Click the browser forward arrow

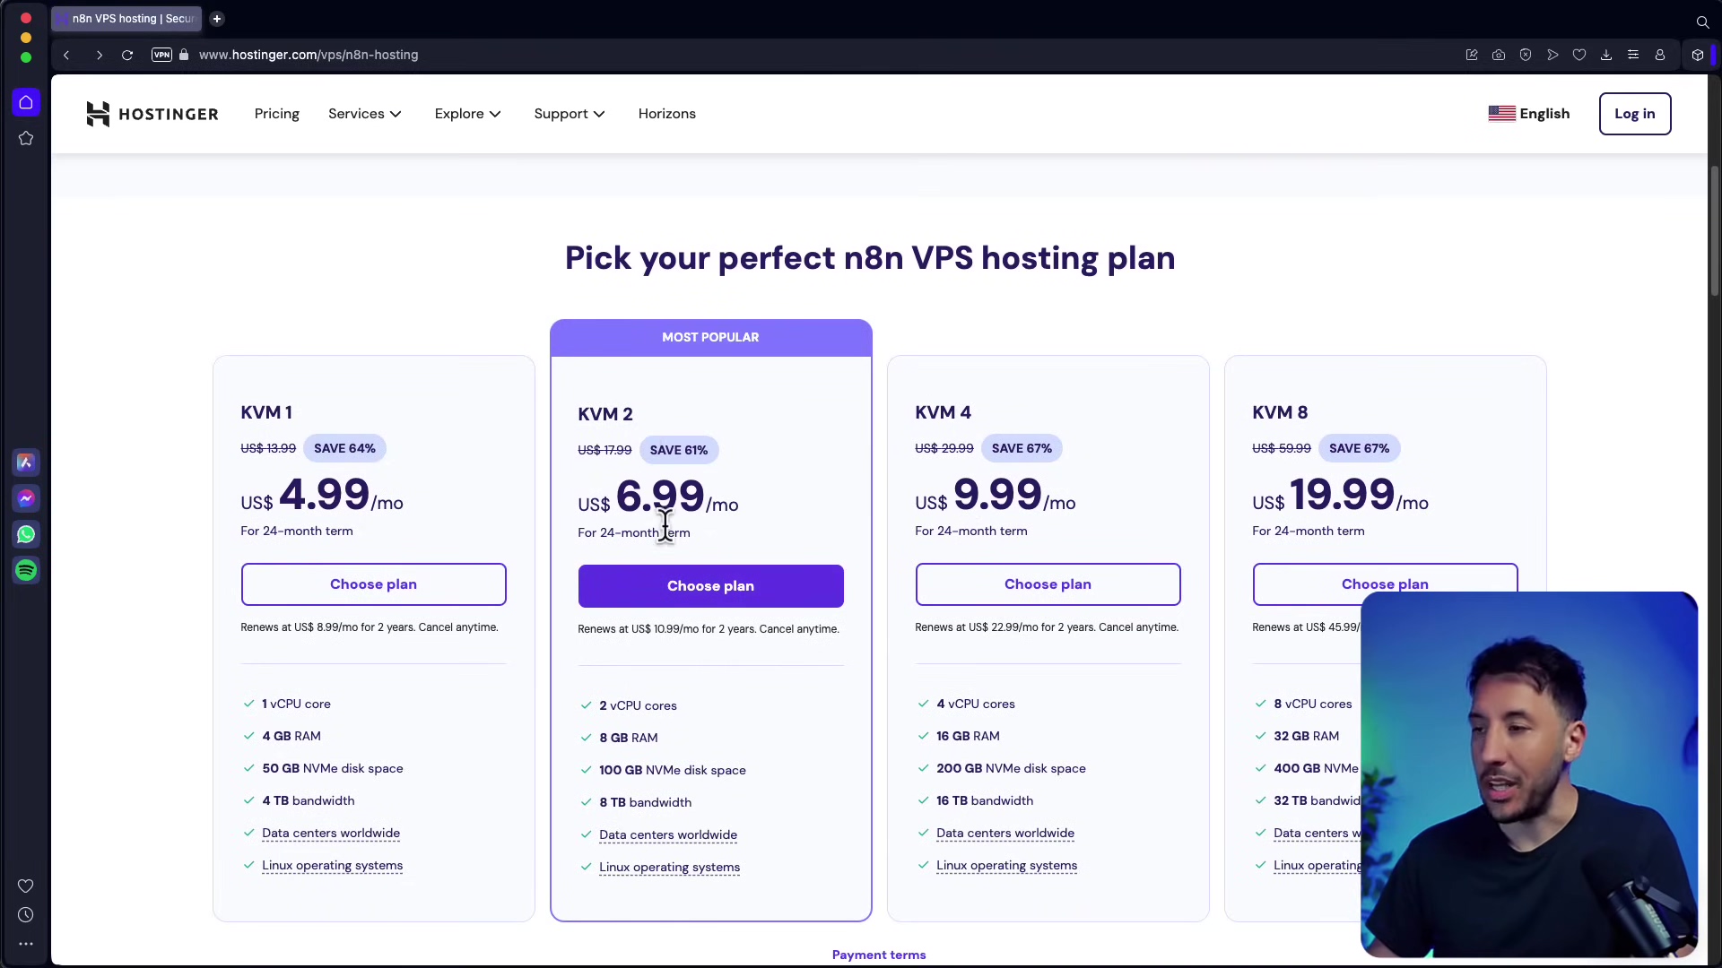[x=99, y=55]
